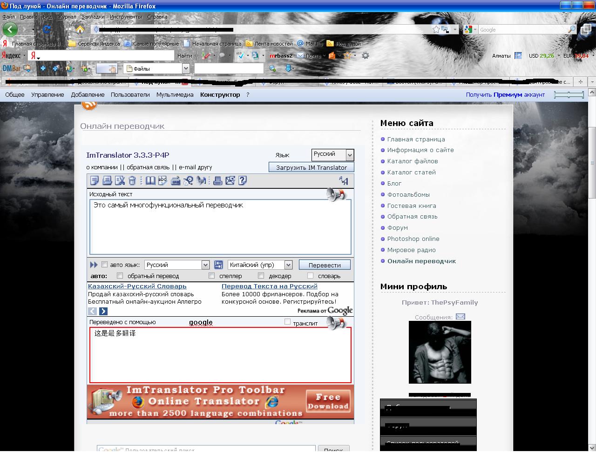Reload the page with the blue refresh icon
The image size is (596, 452).
pos(47,29)
